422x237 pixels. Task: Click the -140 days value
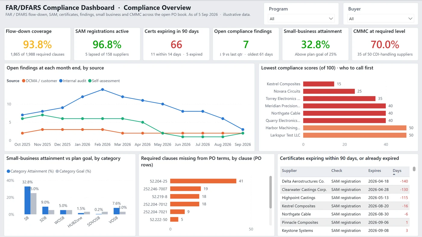[x=404, y=181]
